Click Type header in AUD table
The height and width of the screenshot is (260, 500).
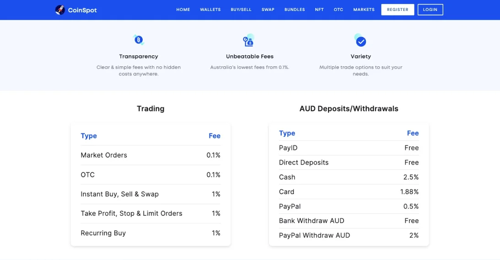tap(287, 133)
